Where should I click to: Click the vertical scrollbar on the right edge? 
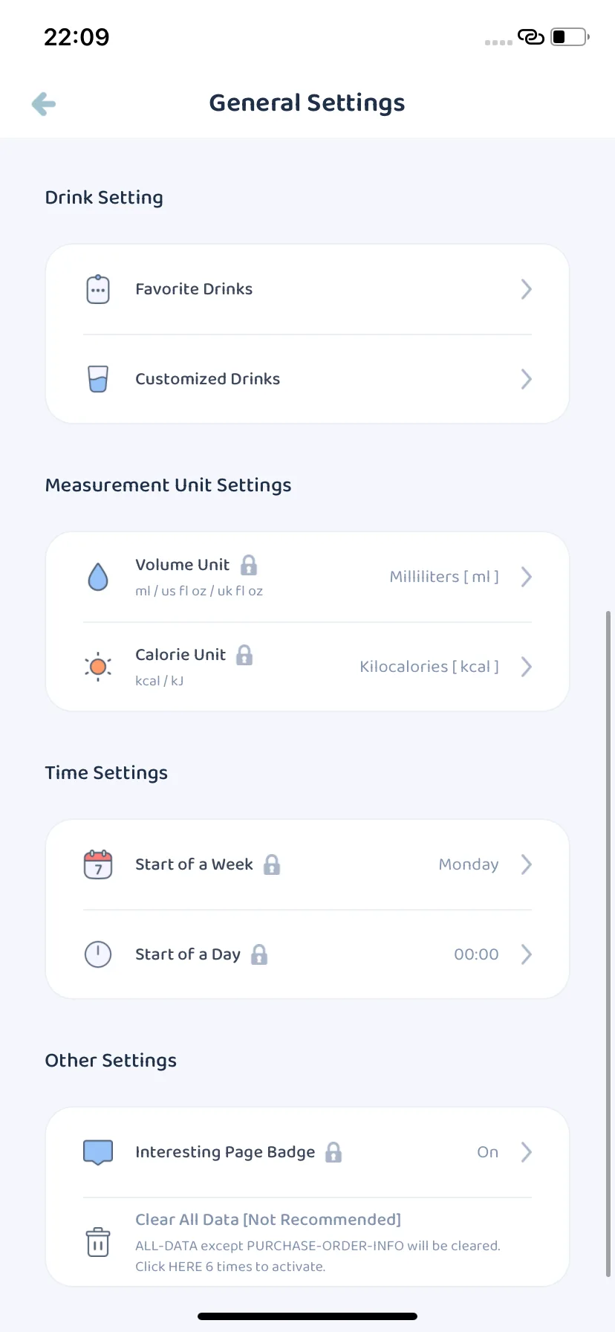pyautogui.click(x=608, y=944)
